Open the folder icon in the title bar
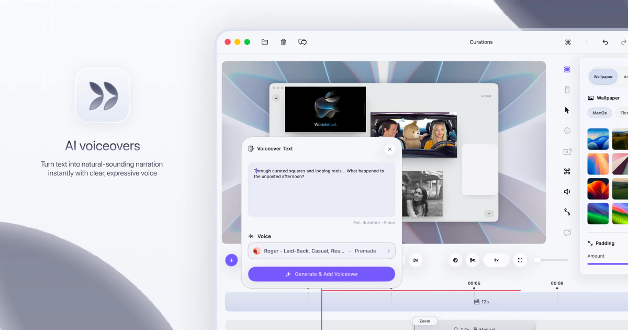 click(265, 42)
